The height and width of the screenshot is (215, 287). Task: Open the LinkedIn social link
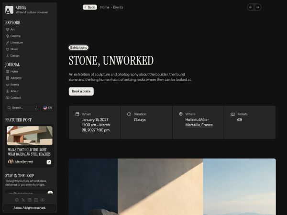(x=36, y=200)
